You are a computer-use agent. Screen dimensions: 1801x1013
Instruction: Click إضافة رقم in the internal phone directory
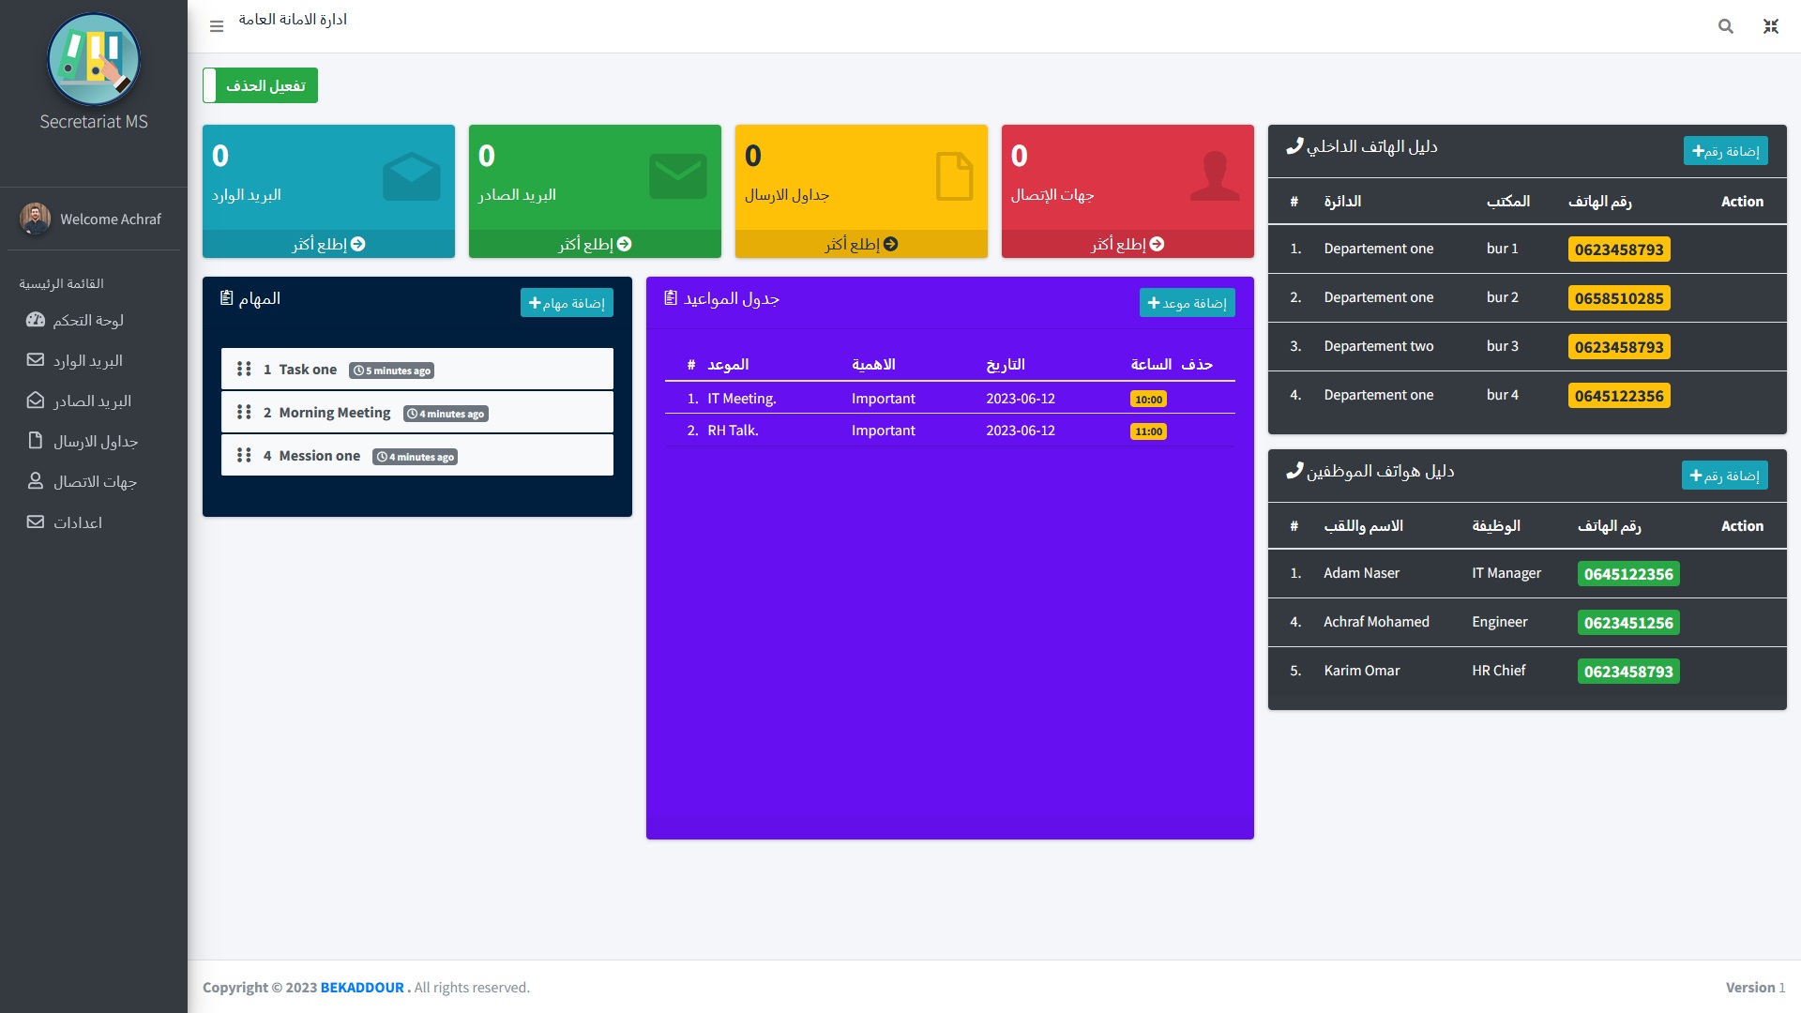(x=1725, y=150)
